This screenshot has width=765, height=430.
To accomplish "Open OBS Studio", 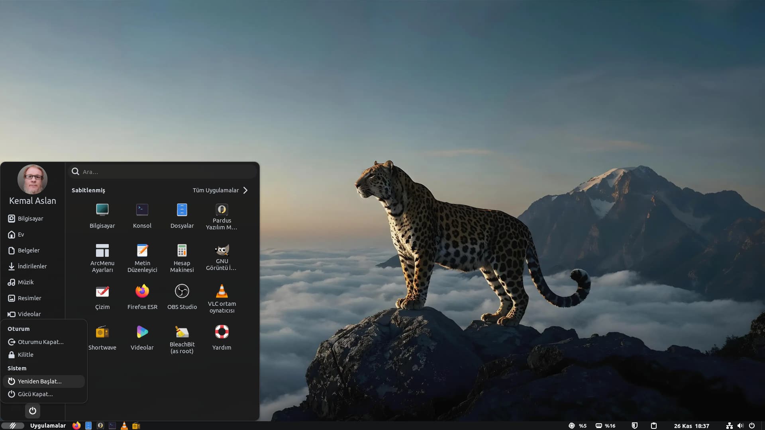I will click(182, 297).
